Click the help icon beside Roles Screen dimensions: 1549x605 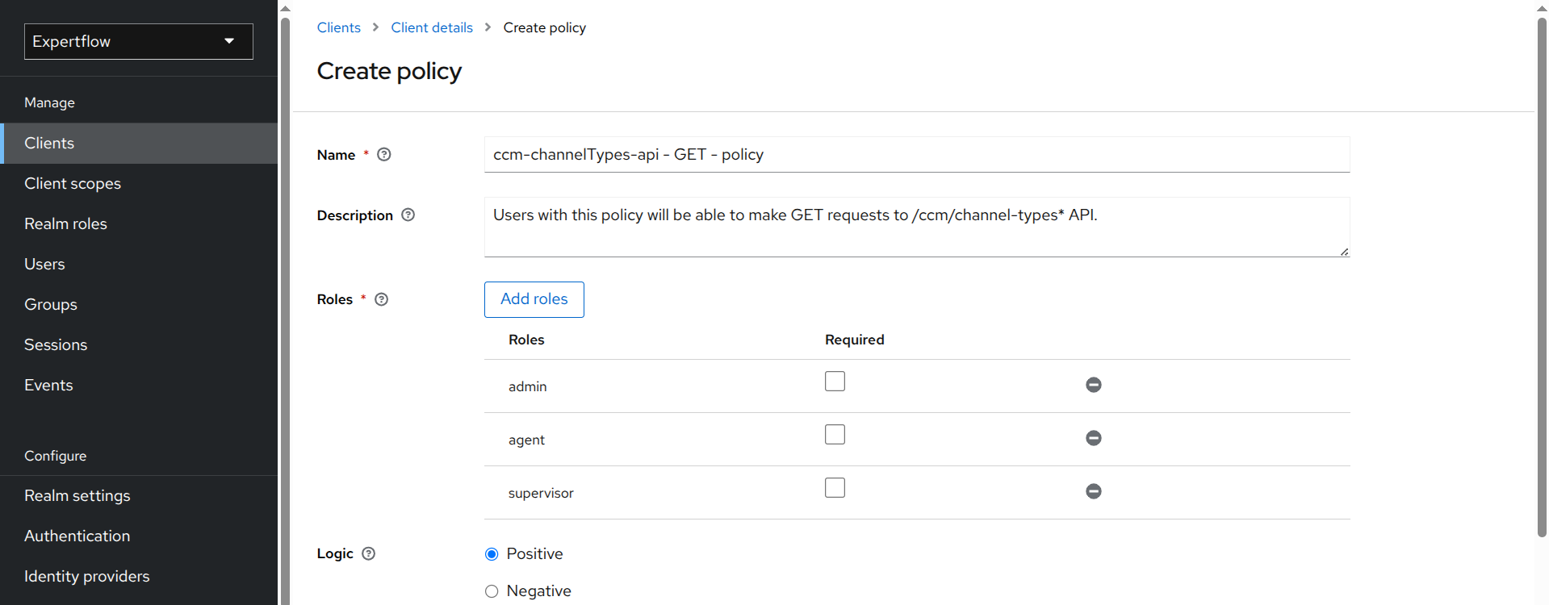click(382, 299)
